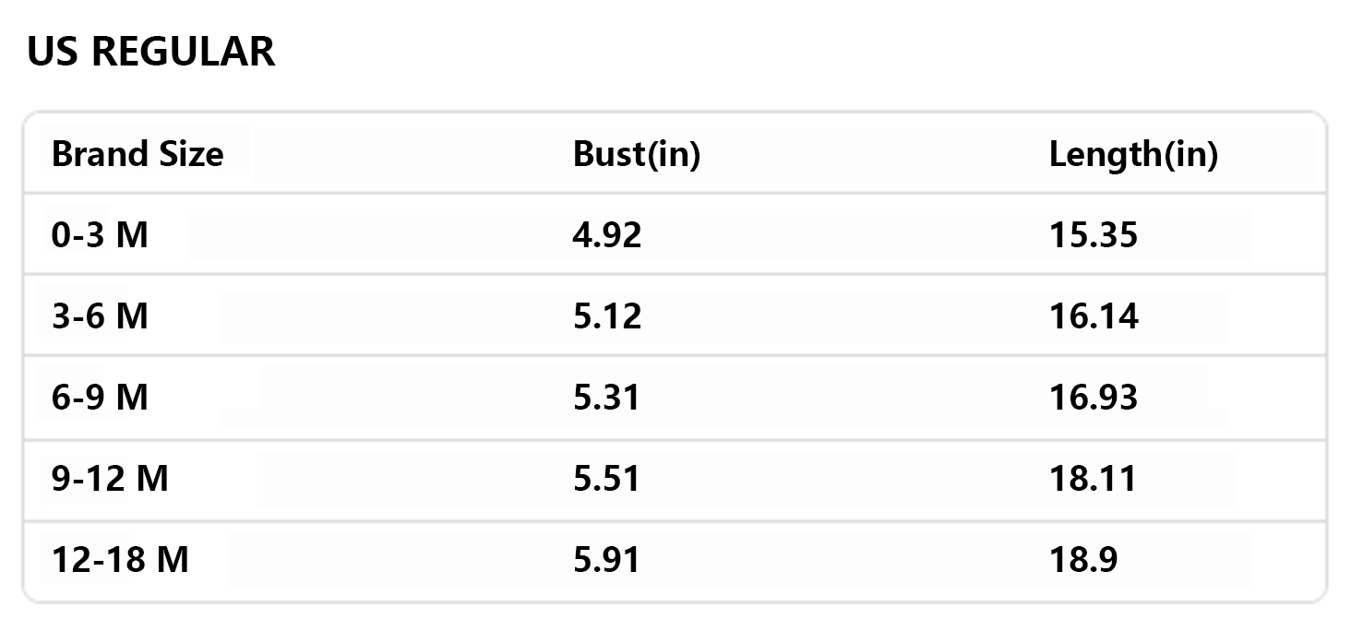Select the 9-12 M brand size cell
The width and height of the screenshot is (1351, 631).
110,479
